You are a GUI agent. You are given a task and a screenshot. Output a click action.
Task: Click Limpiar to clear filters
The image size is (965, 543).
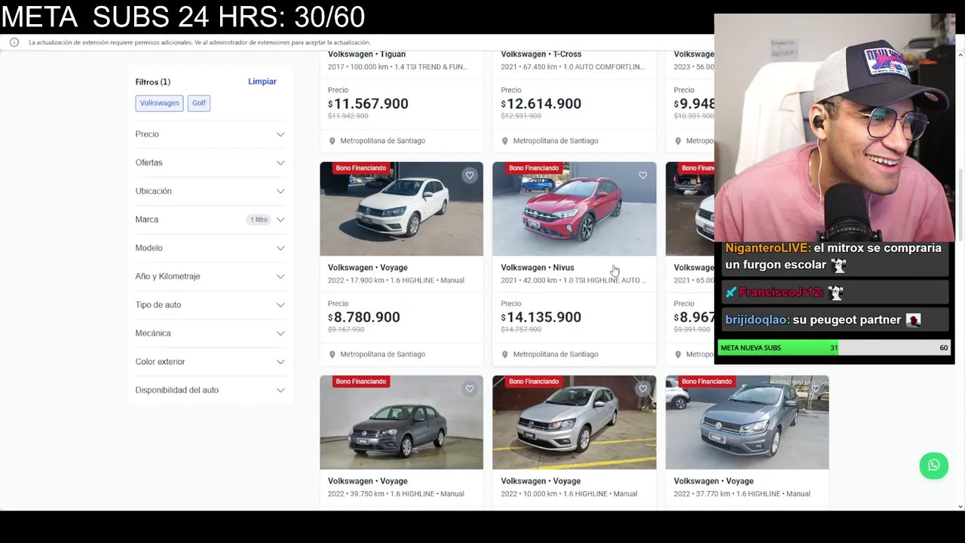262,81
